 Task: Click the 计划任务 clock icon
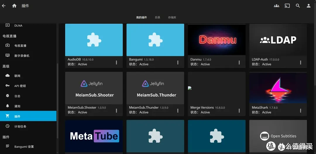(x=7, y=126)
